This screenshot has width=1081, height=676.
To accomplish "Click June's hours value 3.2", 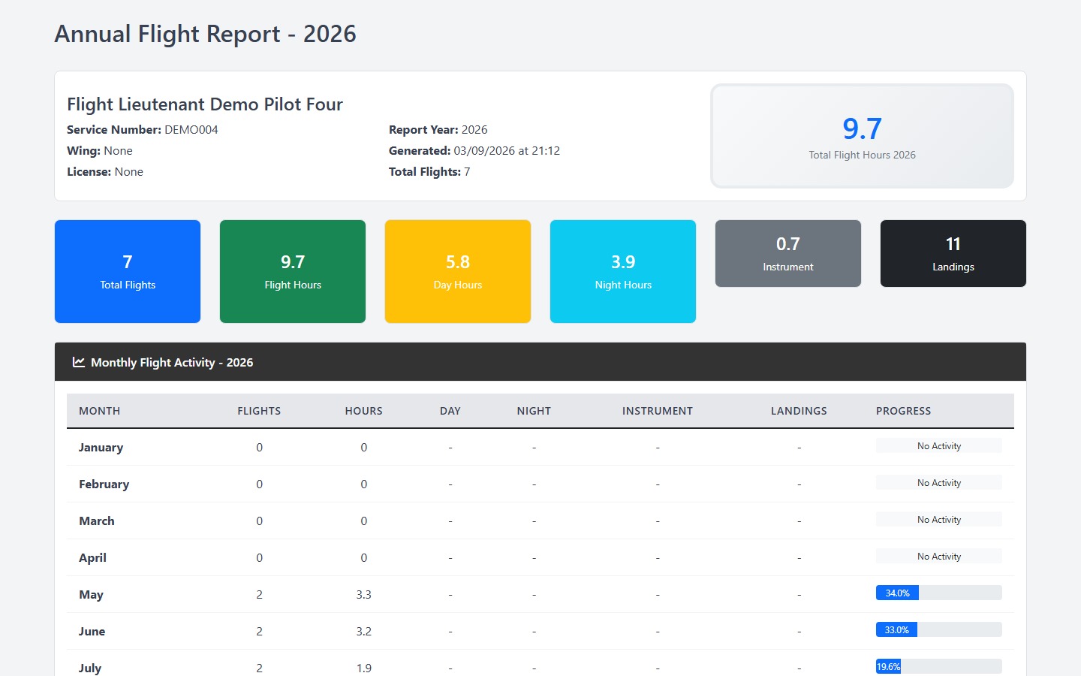I will point(364,631).
